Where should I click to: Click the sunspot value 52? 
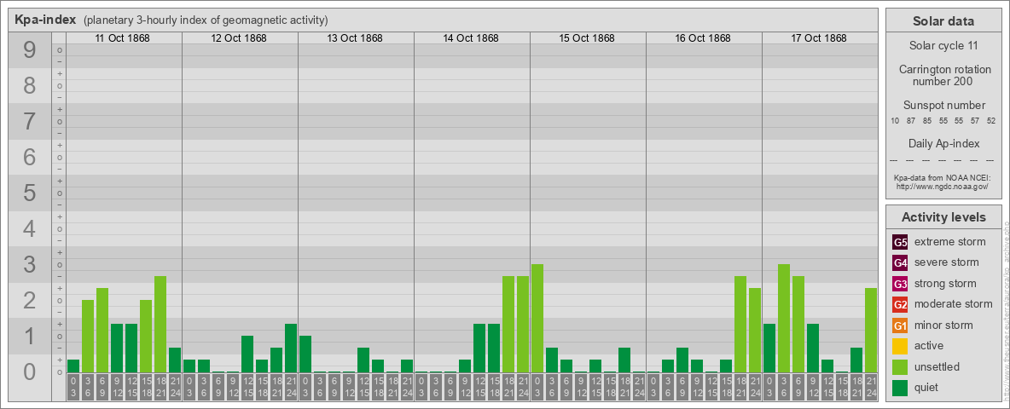click(x=991, y=121)
